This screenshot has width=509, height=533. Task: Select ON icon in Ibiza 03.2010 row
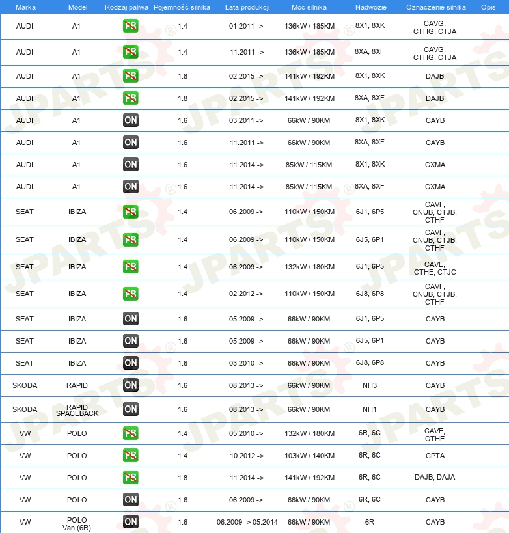pos(131,362)
